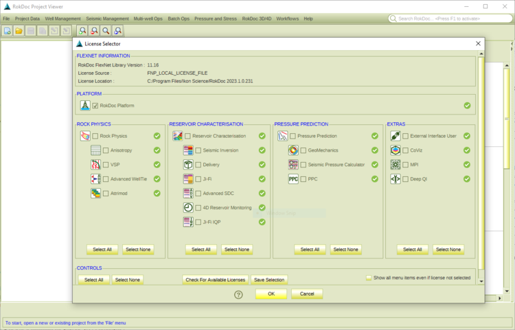Tick the Pressure Prediction checkbox

[293, 136]
